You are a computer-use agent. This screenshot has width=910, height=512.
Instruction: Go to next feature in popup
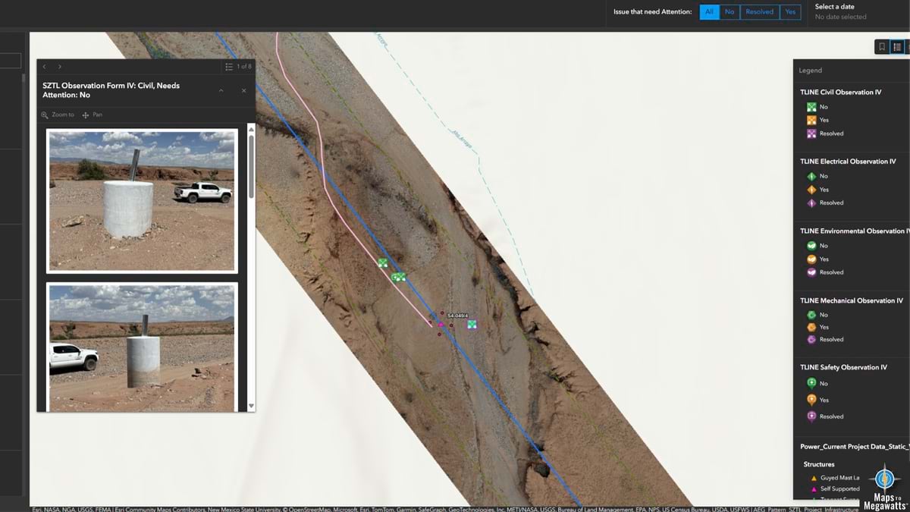60,67
